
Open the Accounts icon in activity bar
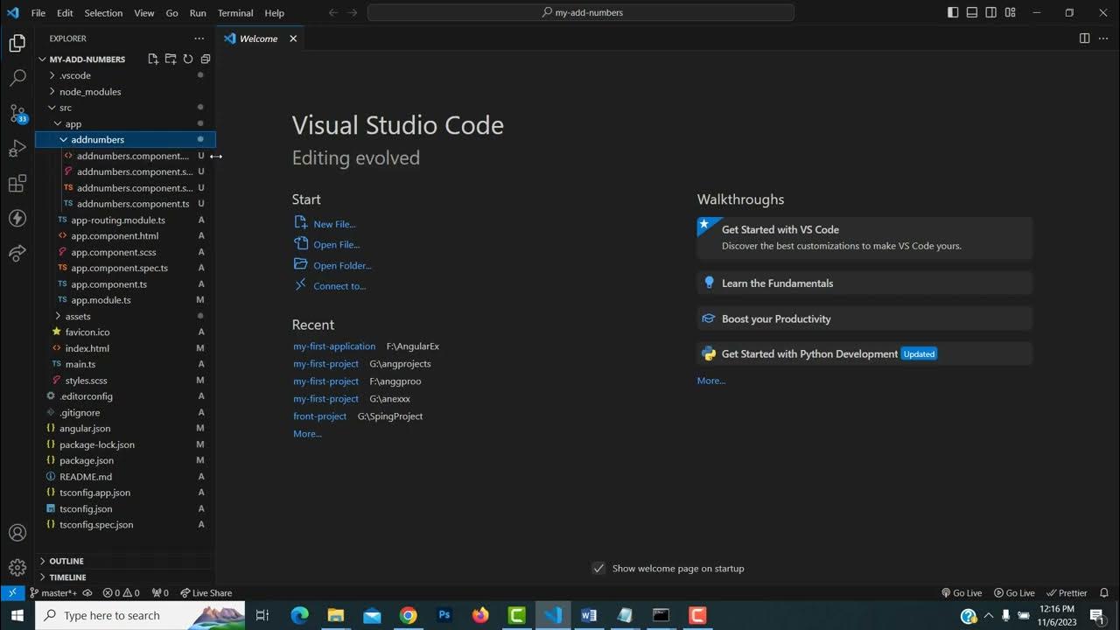click(x=17, y=533)
